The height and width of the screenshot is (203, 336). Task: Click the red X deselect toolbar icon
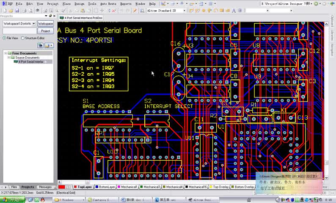tap(114, 11)
